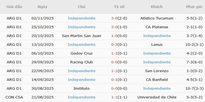
Task: Click the Instituto home team
Action: (81, 88)
